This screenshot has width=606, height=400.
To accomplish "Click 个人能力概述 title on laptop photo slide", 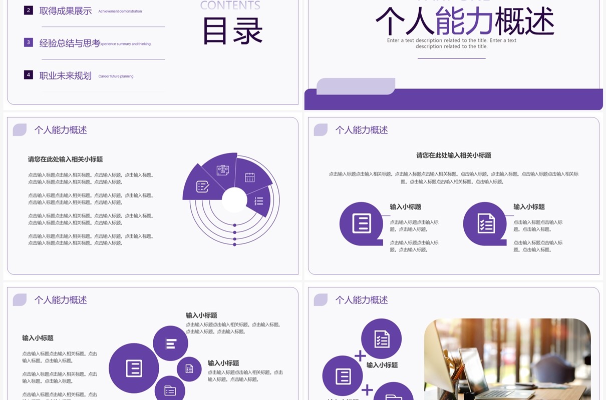I will pos(362,300).
